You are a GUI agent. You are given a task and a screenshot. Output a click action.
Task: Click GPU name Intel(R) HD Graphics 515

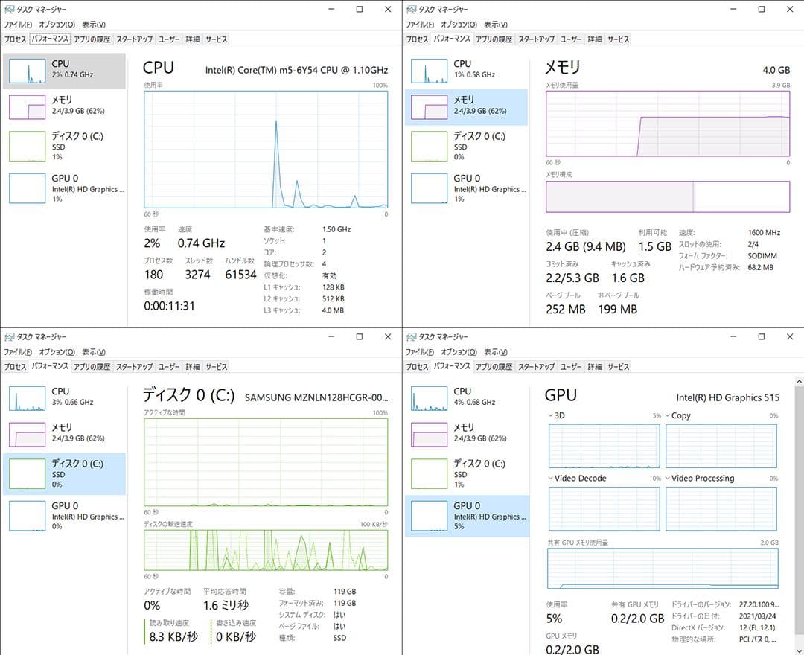click(727, 397)
